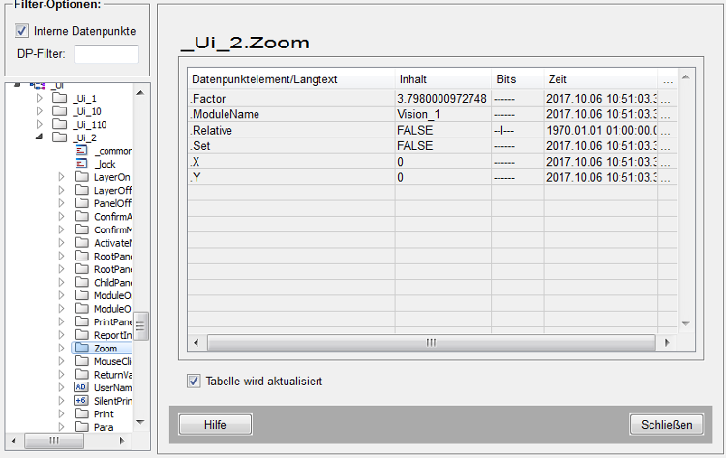Click the _lock datapoint element icon
Screen dimensions: 726x458
pos(81,164)
